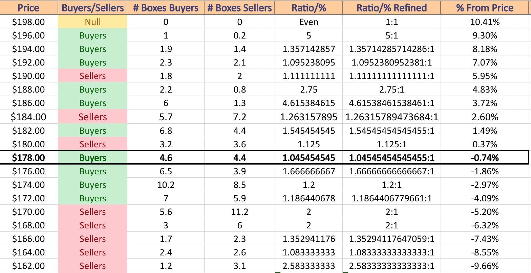Select the 1.111111111 ratio cell

pos(309,76)
